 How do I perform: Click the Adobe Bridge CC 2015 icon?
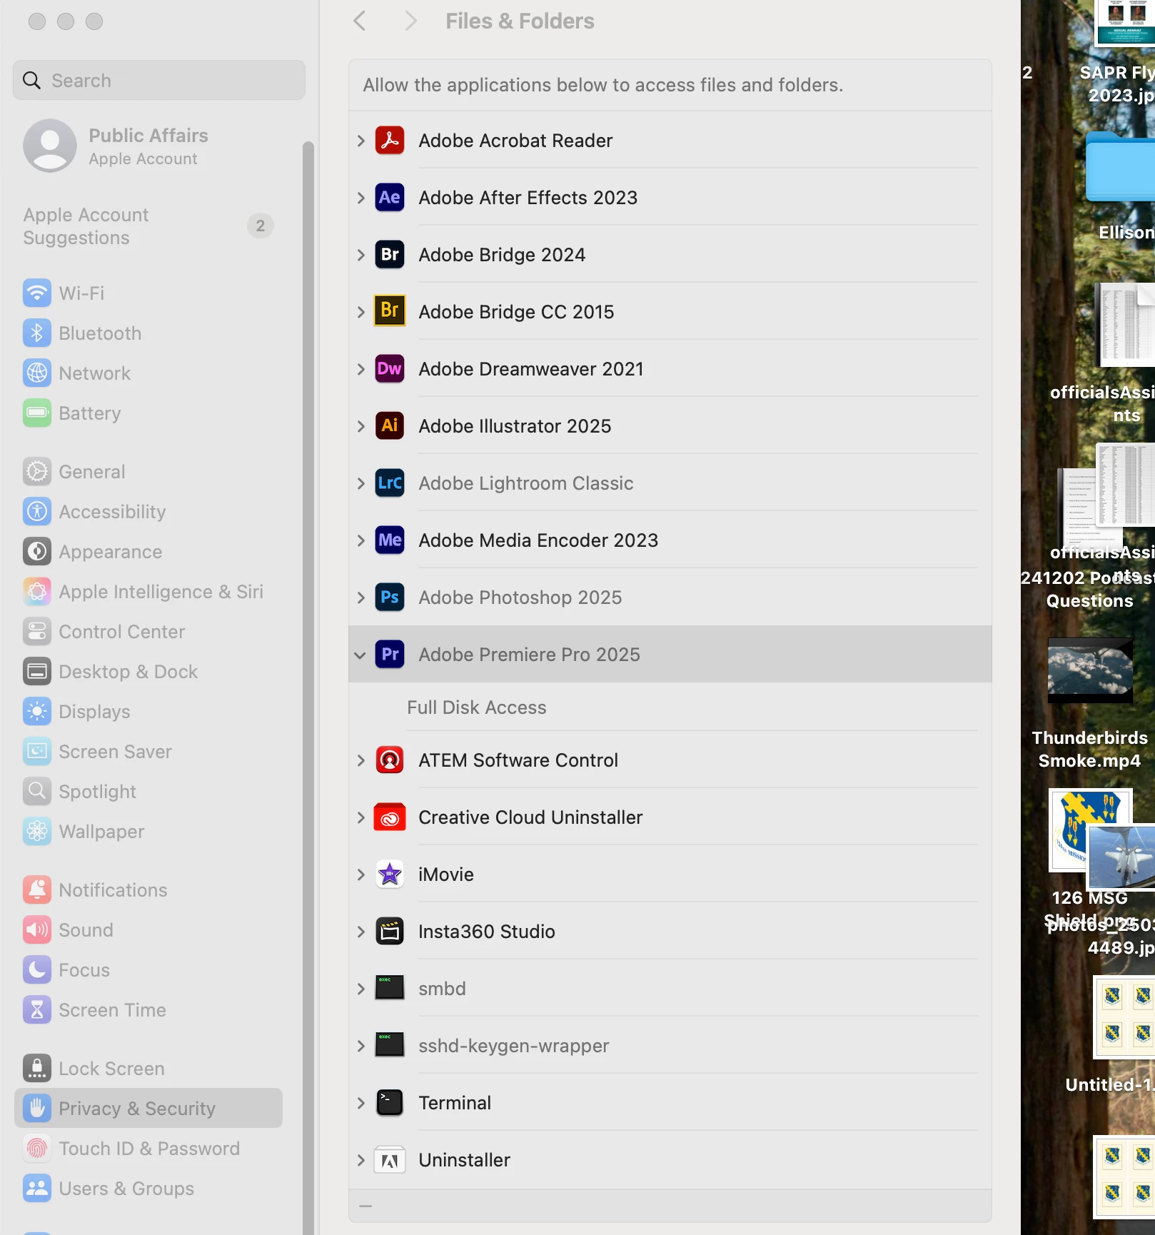390,311
